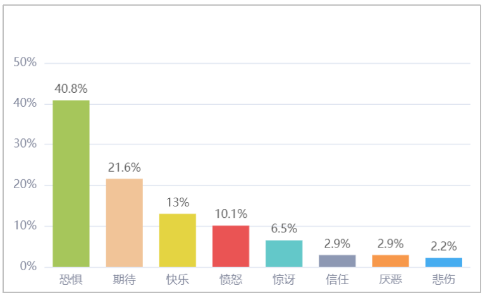Screen dimensions: 485x298
Task: Click the 50% y-axis tick label
Action: [25, 63]
